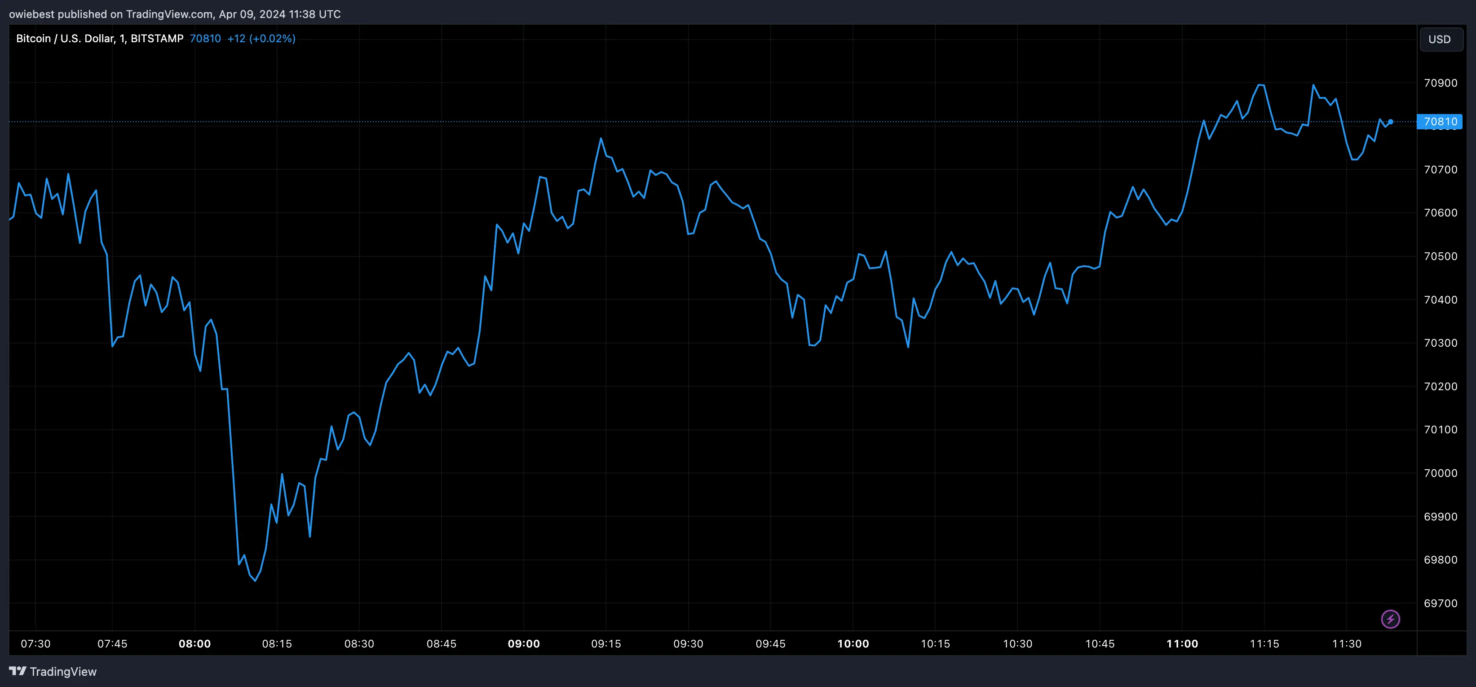Toggle the USD currency display
The width and height of the screenshot is (1476, 687).
(x=1441, y=39)
